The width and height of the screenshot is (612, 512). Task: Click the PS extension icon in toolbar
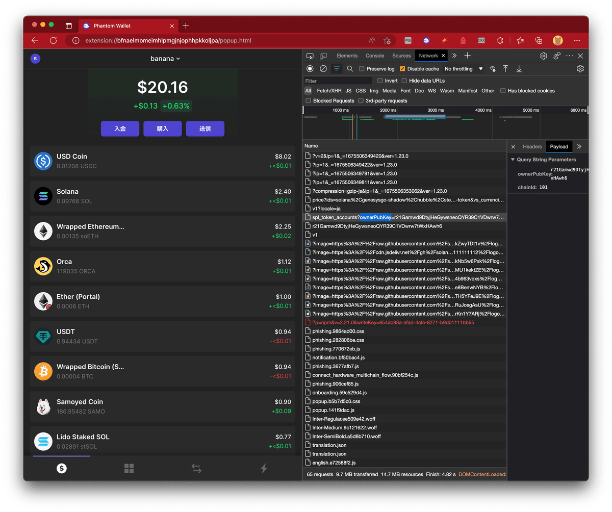point(408,40)
